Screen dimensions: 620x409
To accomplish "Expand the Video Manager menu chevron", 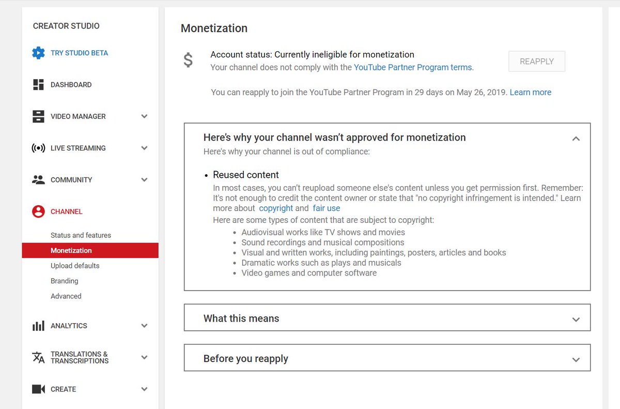I will (144, 116).
